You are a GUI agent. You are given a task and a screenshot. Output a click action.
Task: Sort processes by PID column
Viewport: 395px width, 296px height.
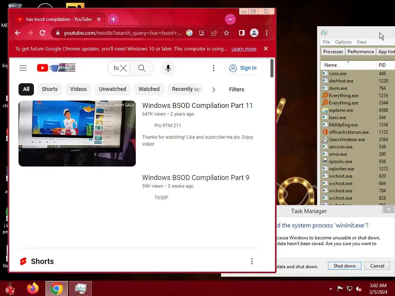(x=385, y=65)
